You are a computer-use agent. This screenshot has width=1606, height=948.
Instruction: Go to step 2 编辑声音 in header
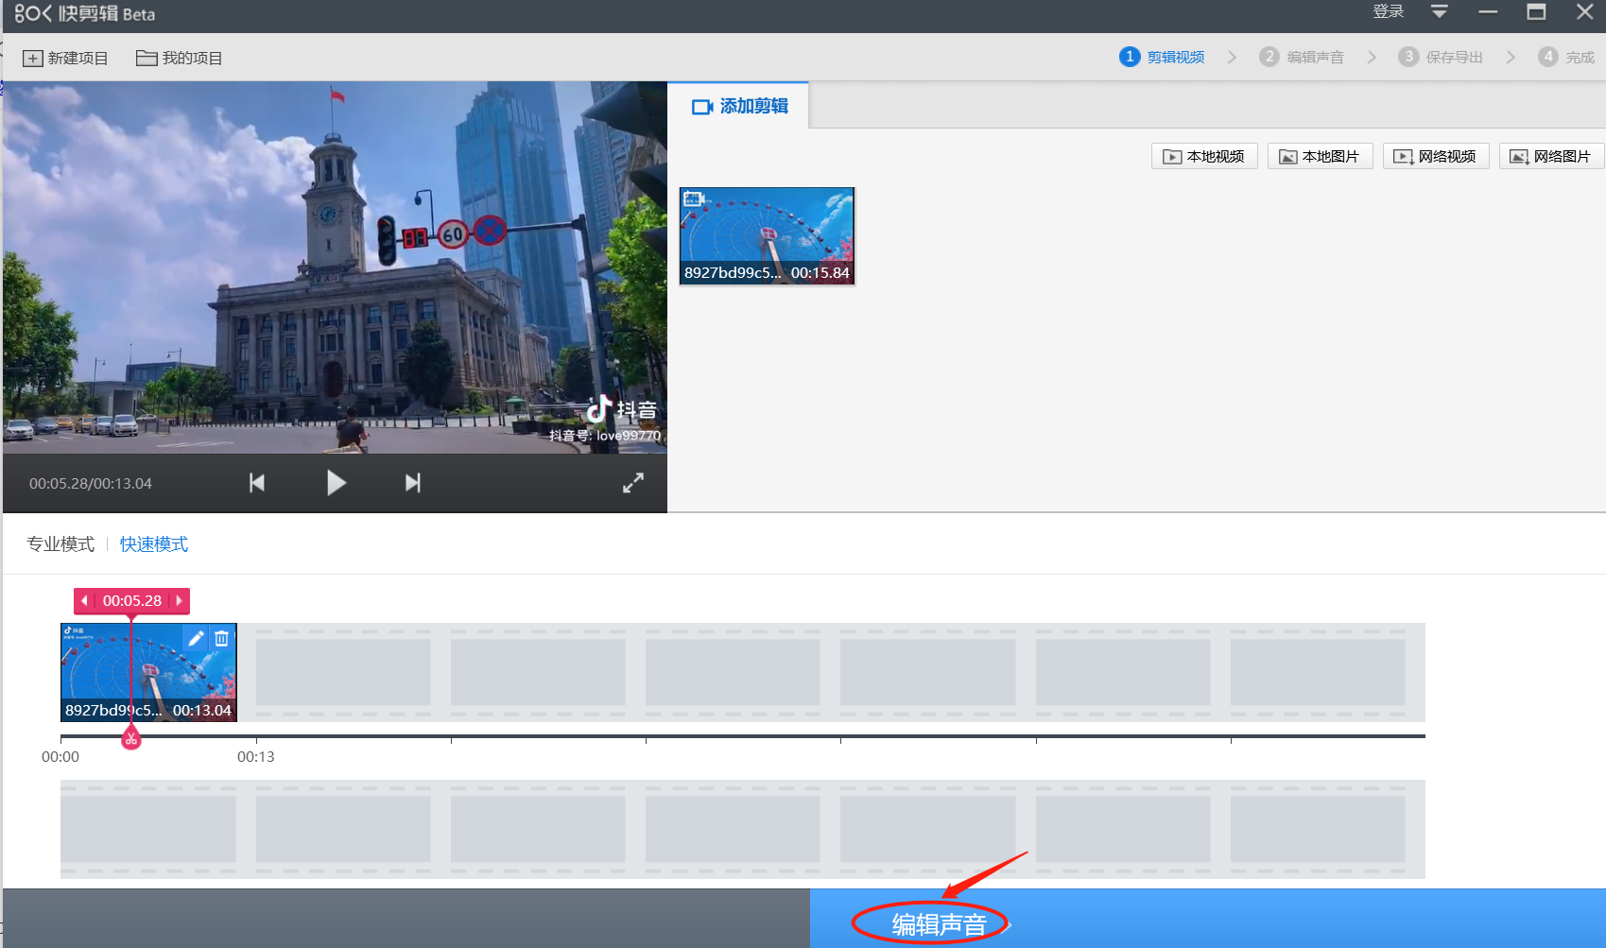(1302, 57)
